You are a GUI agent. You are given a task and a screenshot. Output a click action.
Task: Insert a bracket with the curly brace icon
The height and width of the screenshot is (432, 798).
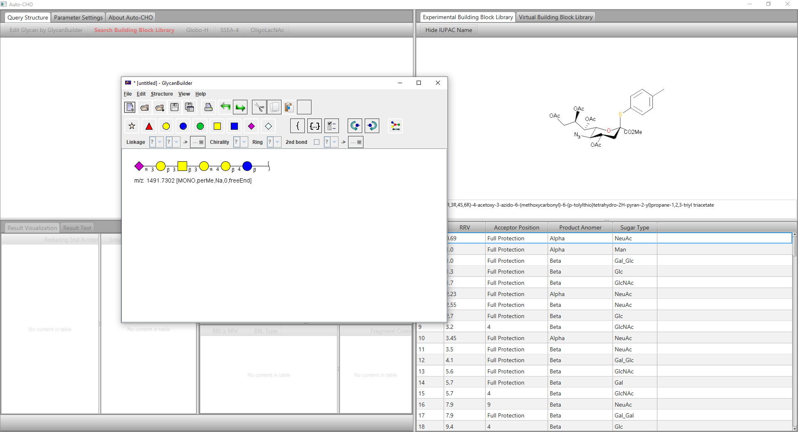pyautogui.click(x=297, y=126)
